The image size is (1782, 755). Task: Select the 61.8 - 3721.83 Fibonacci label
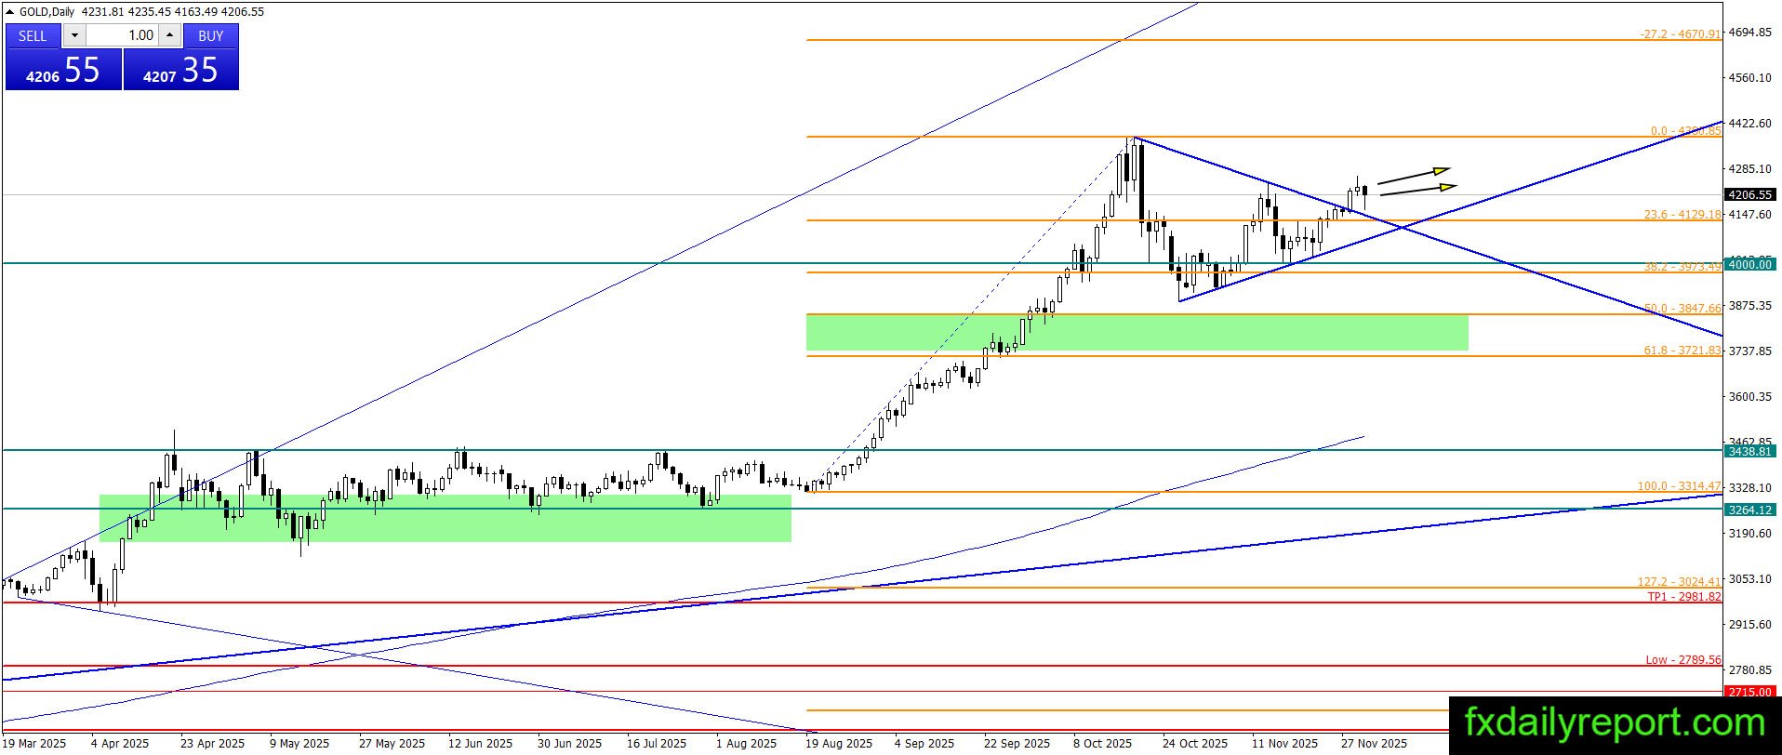point(1682,351)
